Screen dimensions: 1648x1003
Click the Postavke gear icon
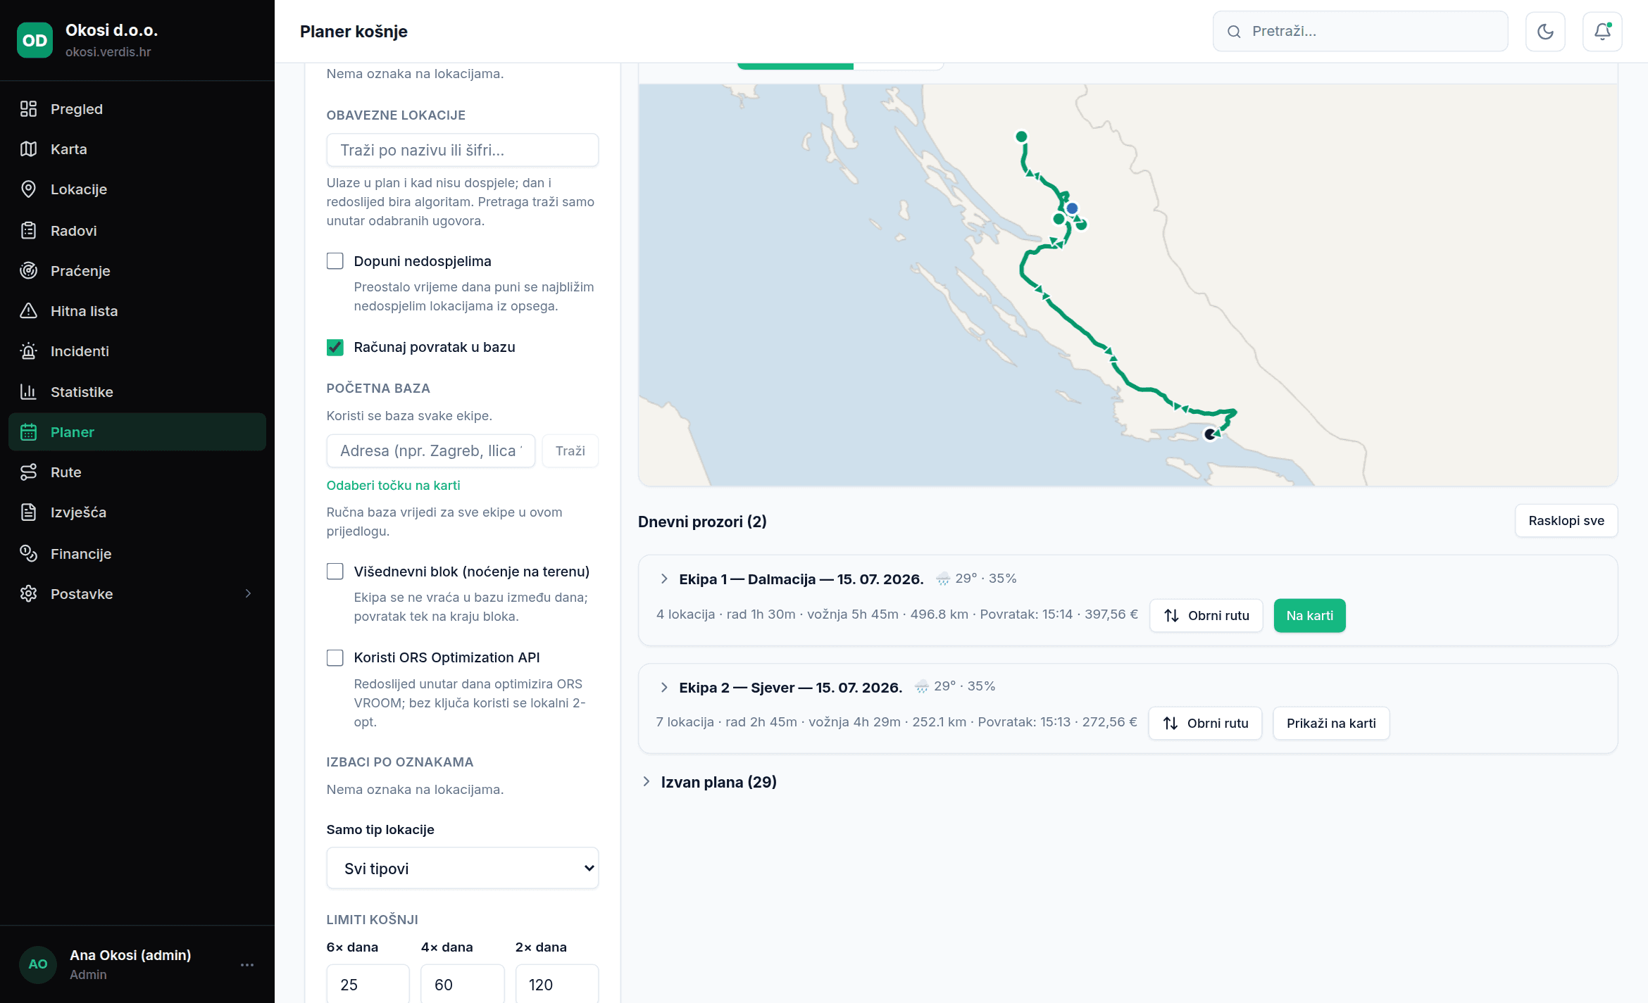coord(28,593)
